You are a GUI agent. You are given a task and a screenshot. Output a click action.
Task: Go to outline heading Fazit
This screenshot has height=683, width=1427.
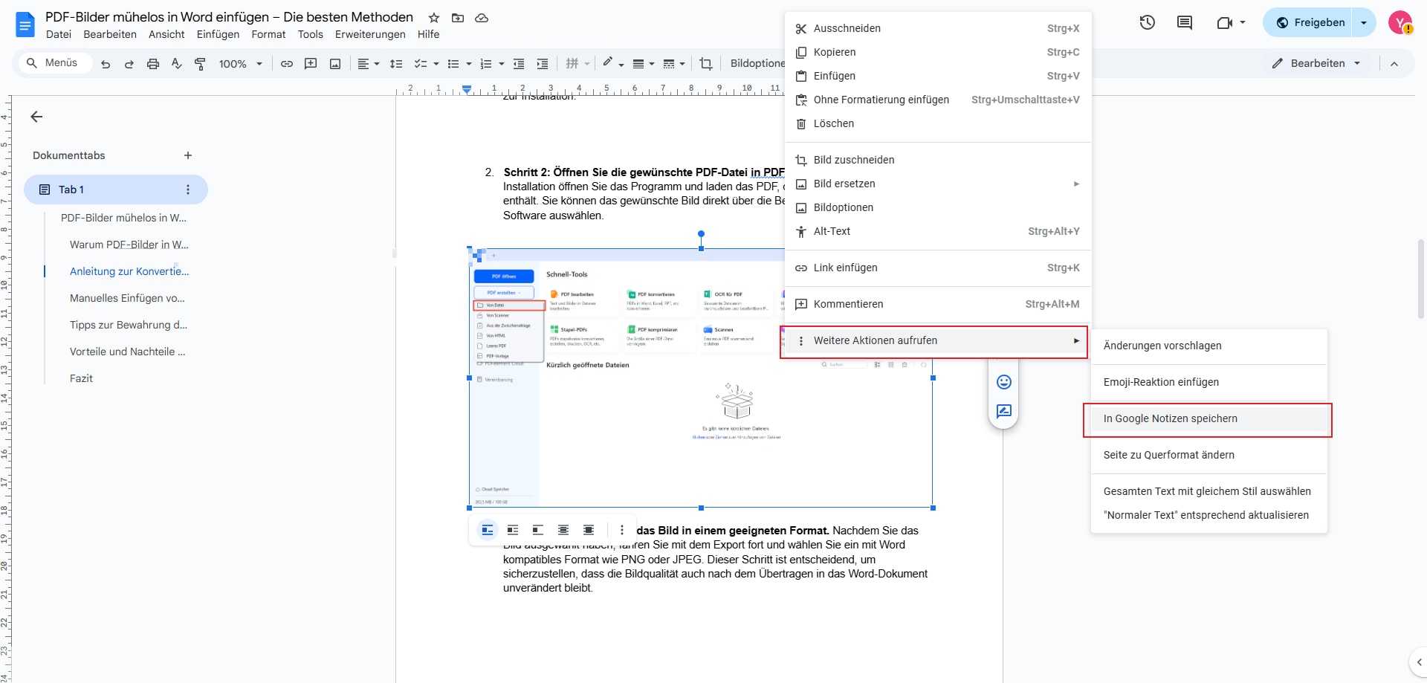pyautogui.click(x=81, y=378)
